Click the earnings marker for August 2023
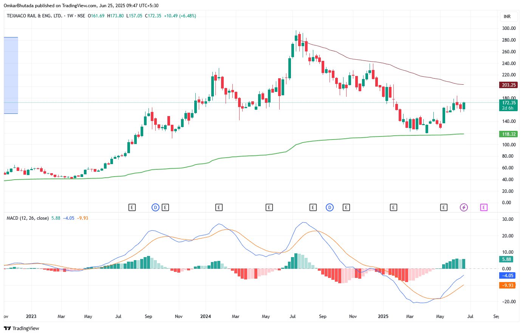This screenshot has height=335, width=523. point(132,207)
